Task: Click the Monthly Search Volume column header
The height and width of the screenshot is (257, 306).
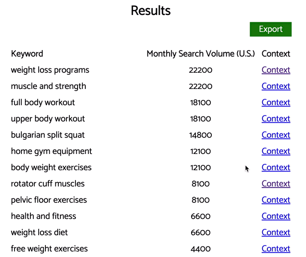Action: tap(201, 54)
